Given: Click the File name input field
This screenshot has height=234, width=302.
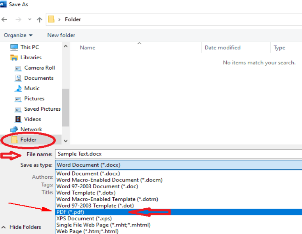Looking at the screenshot, I should coord(178,154).
